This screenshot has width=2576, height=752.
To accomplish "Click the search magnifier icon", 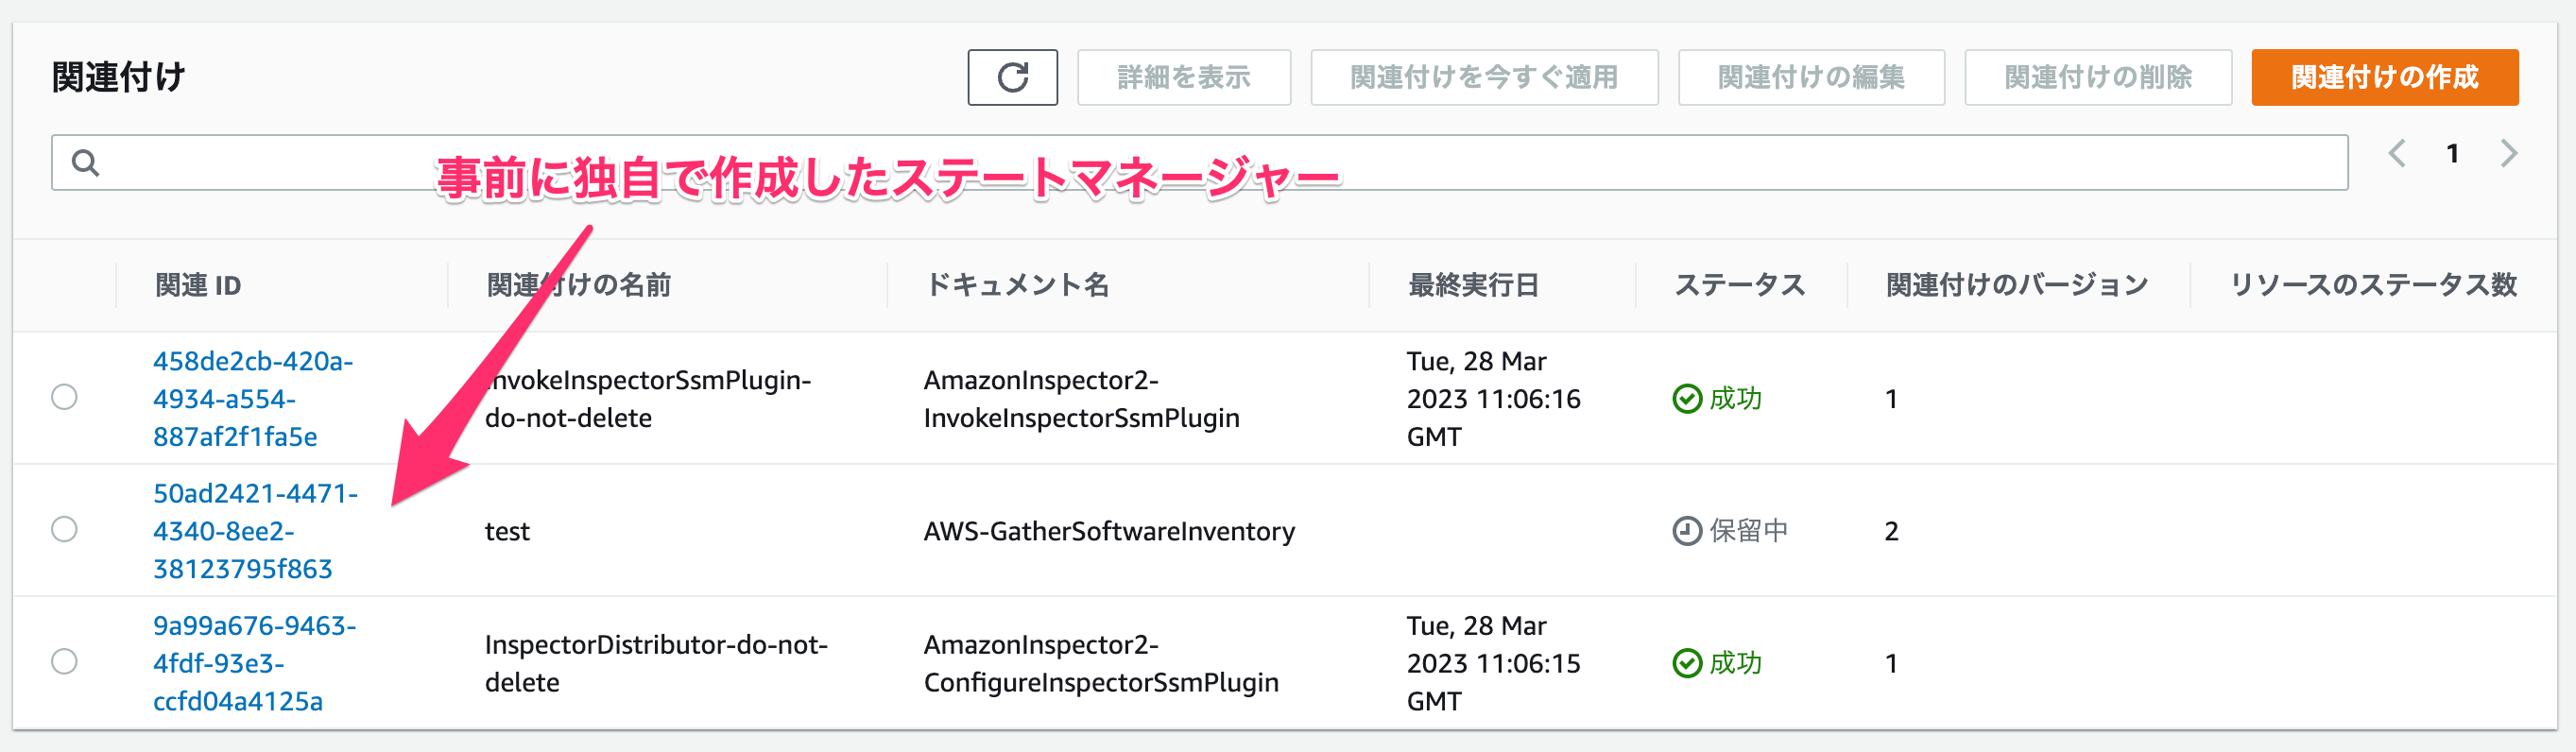I will pyautogui.click(x=86, y=163).
